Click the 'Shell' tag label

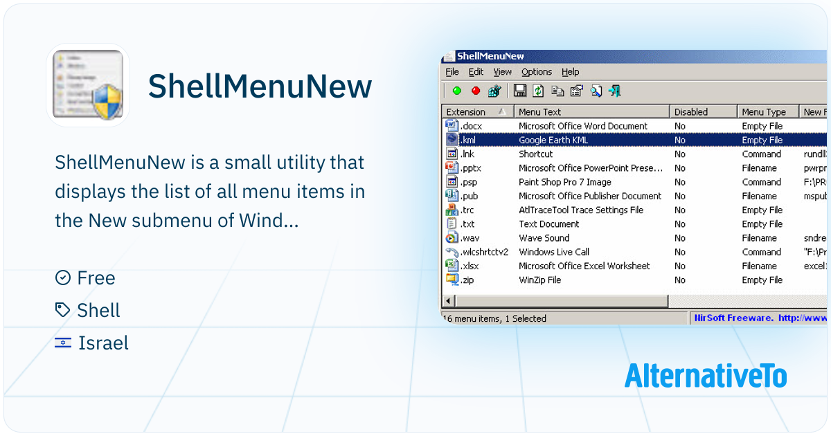(98, 310)
